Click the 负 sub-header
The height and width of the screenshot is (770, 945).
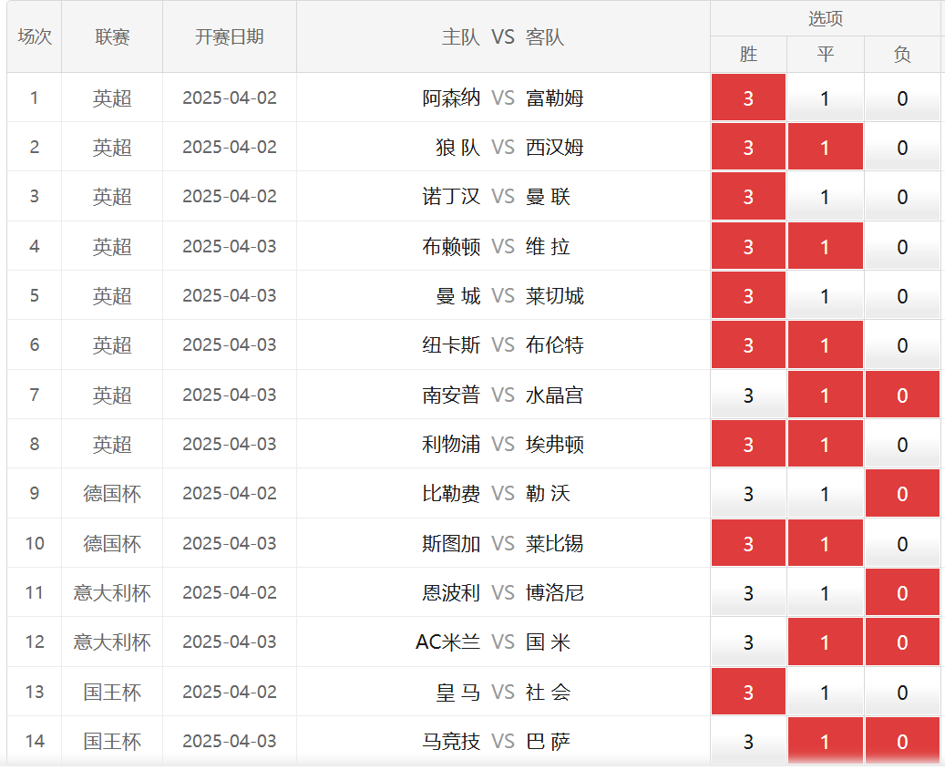pos(902,55)
